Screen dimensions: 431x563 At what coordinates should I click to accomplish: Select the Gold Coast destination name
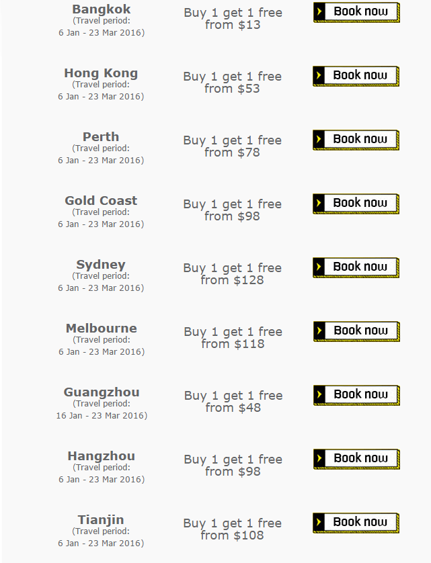[101, 200]
